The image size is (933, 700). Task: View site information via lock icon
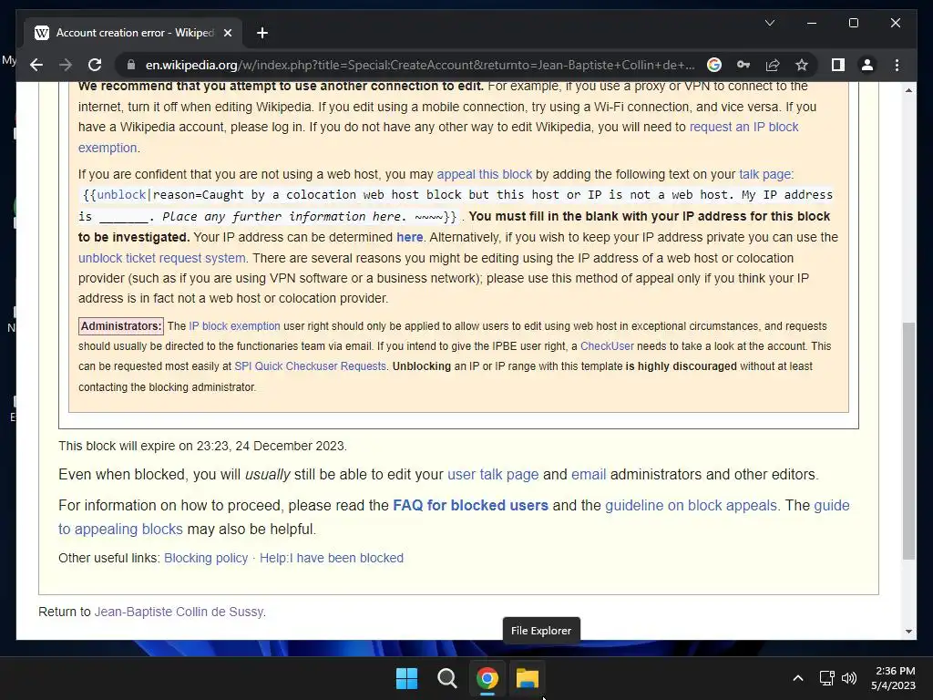coord(131,65)
